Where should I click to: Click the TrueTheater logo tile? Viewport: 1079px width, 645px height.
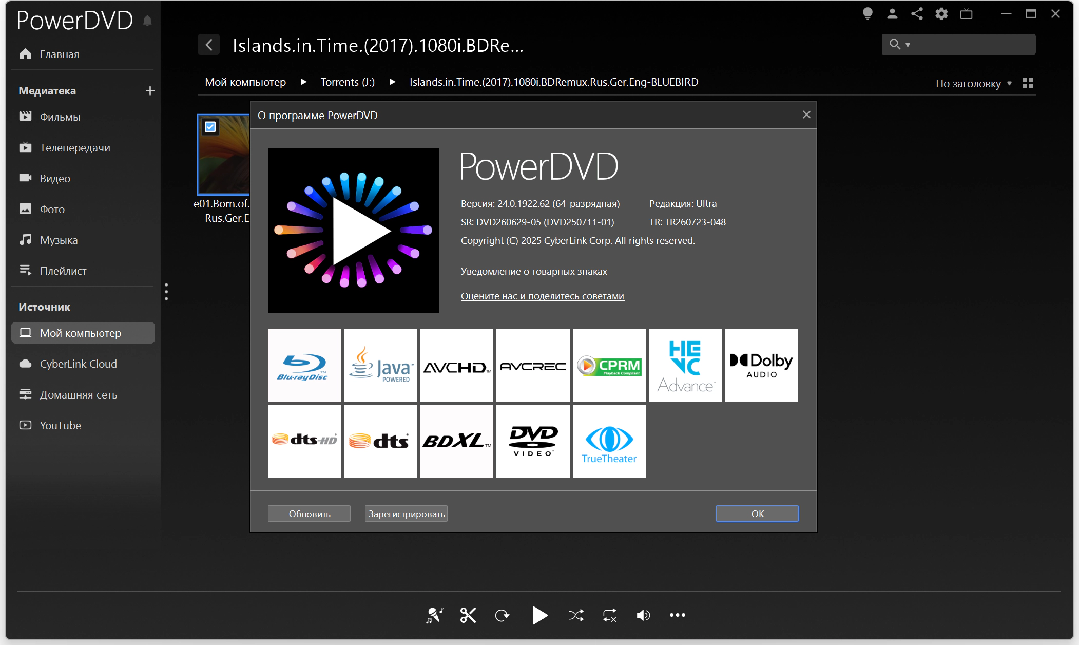609,442
